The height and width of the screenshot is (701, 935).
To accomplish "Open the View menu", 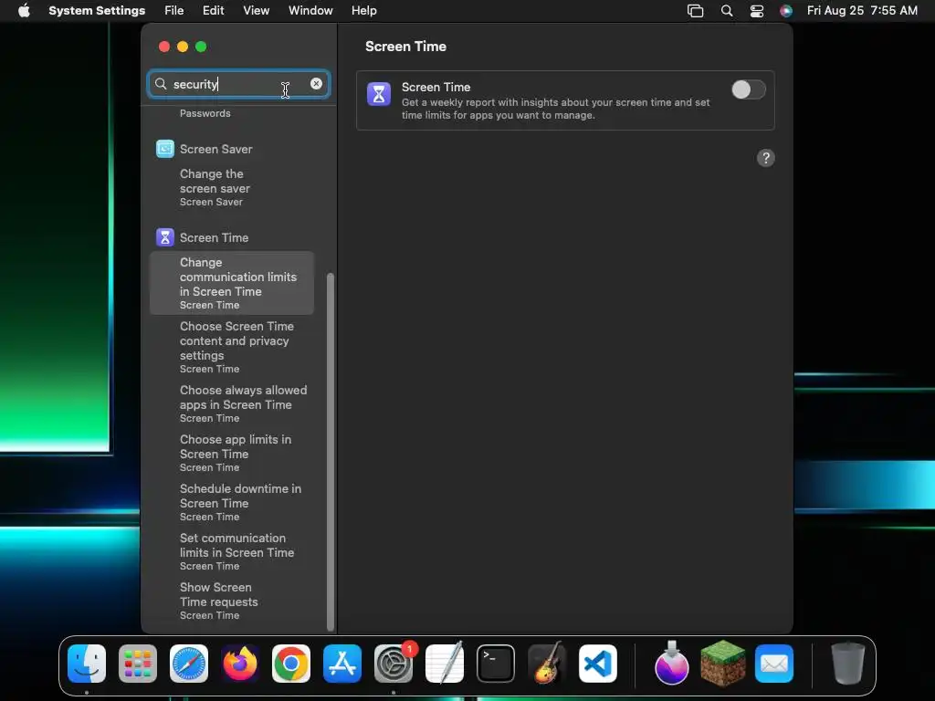I will [x=256, y=11].
